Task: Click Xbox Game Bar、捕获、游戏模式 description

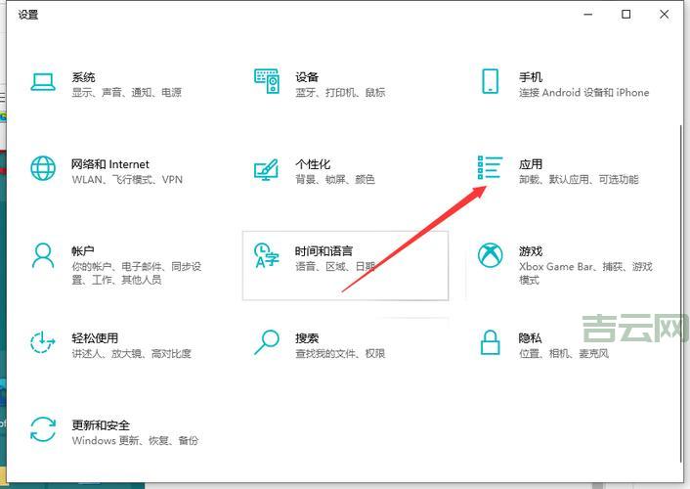Action: pyautogui.click(x=585, y=273)
